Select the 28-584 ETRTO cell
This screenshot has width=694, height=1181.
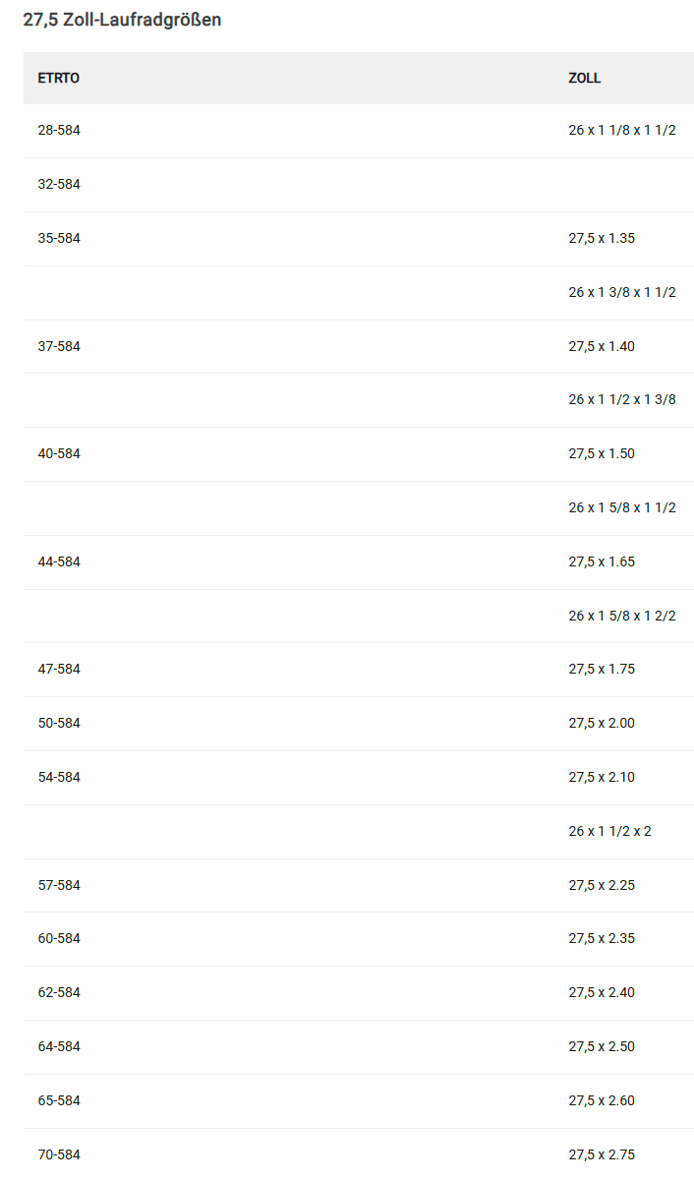coord(59,130)
